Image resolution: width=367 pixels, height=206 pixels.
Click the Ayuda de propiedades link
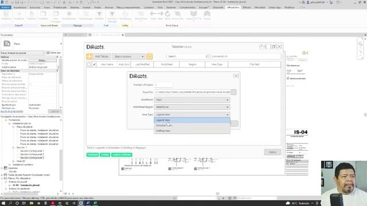[12, 111]
